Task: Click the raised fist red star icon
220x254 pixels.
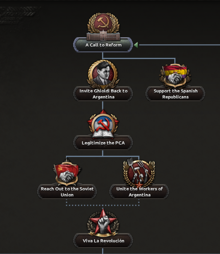Action: [103, 222]
